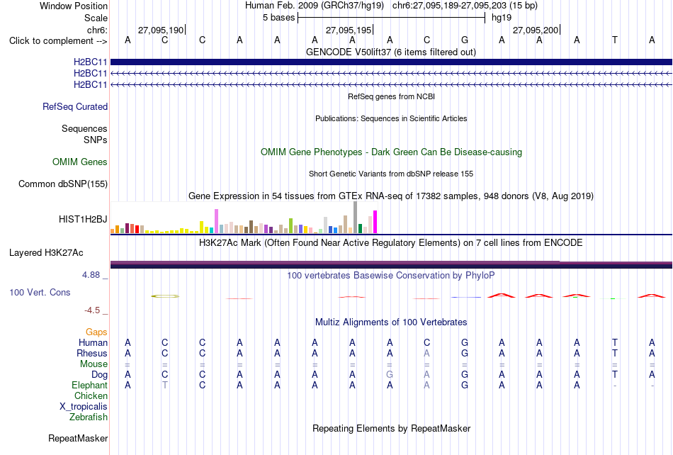Click the SNPs track label

point(96,140)
